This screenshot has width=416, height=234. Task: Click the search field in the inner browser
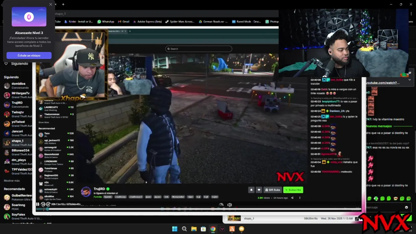pos(199,49)
